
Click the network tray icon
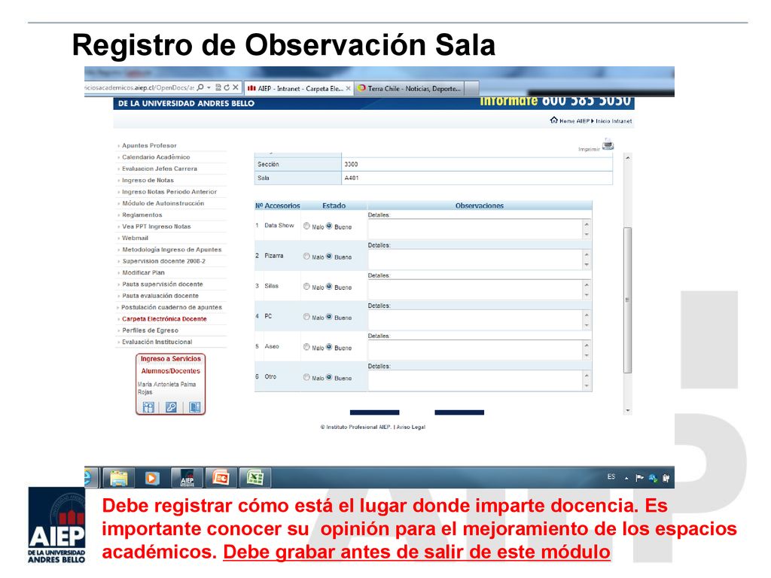pos(653,478)
